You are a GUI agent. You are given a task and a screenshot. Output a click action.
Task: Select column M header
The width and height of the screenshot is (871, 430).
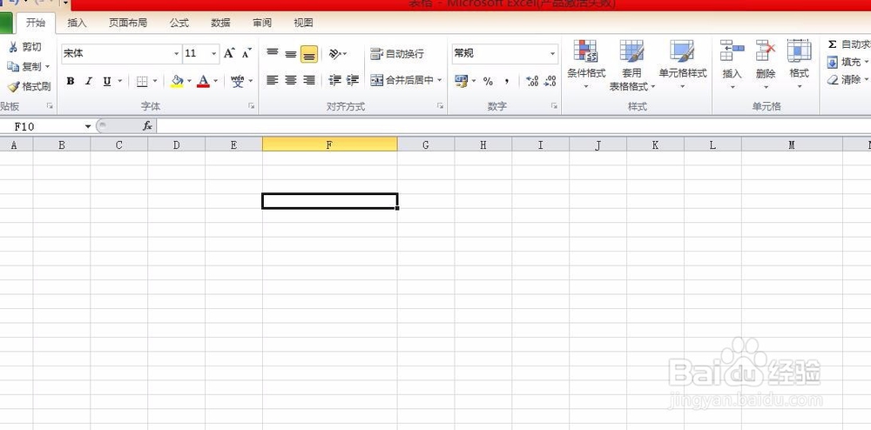tap(792, 144)
